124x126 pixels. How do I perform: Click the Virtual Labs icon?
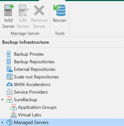(14, 115)
